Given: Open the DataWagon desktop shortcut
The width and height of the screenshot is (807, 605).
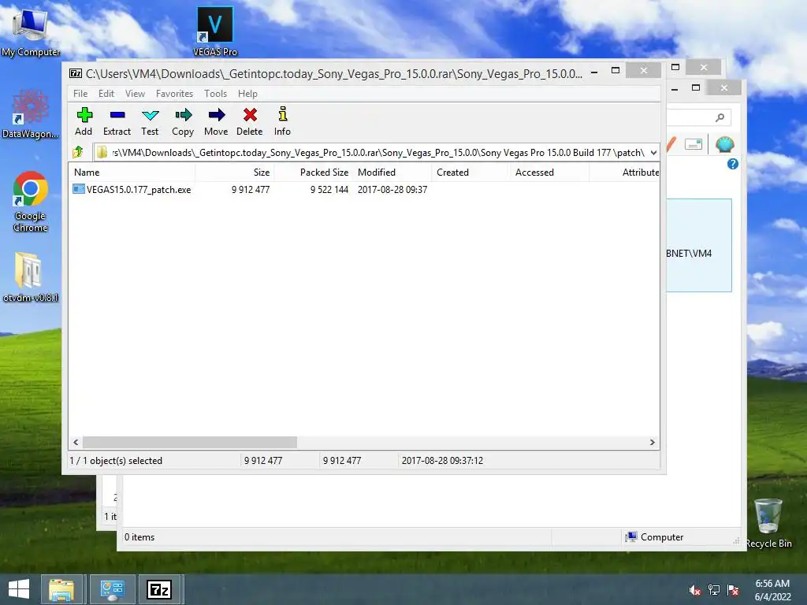Looking at the screenshot, I should (31, 114).
